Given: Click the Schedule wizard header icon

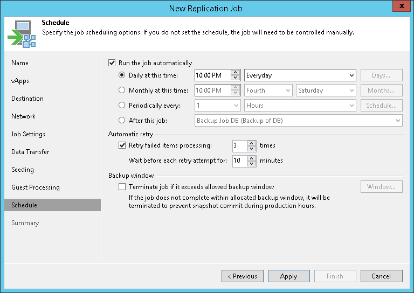Looking at the screenshot, I should [22, 33].
